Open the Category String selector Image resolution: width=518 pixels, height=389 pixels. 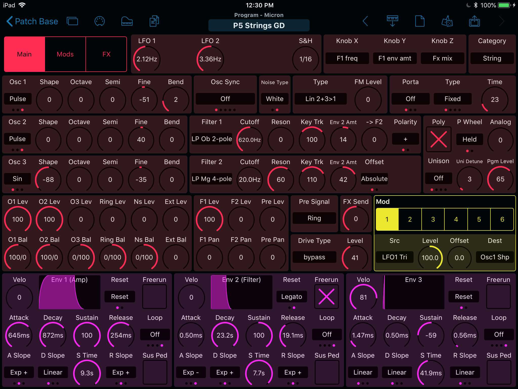(x=492, y=59)
